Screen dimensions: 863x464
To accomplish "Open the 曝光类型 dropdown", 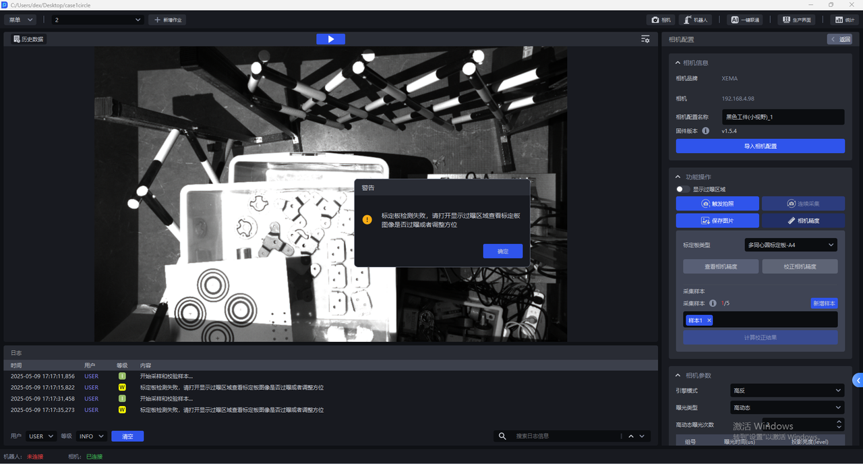I will (x=787, y=407).
